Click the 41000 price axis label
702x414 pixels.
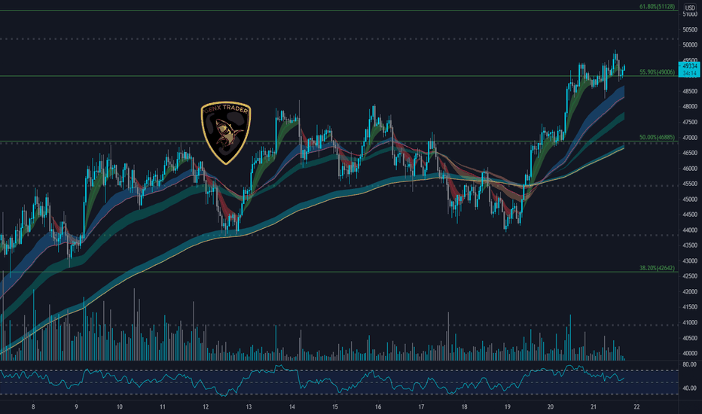(x=690, y=323)
